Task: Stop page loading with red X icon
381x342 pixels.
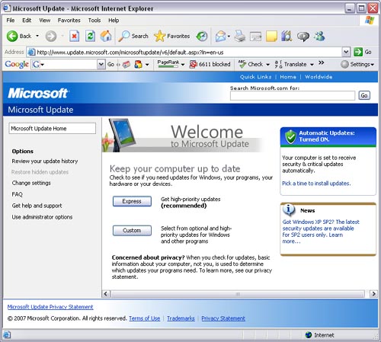Action: click(74, 37)
